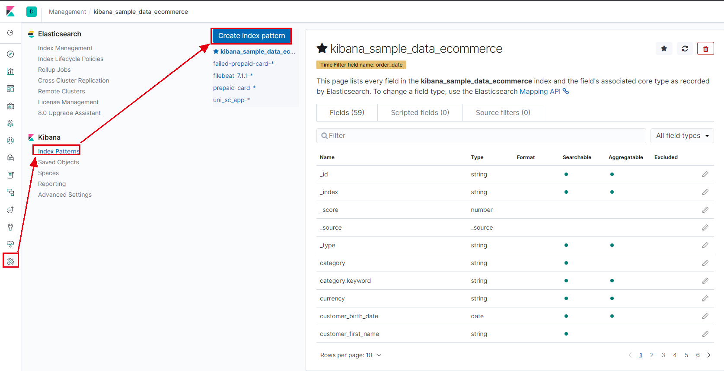Open APM icon in sidebar

click(x=10, y=192)
